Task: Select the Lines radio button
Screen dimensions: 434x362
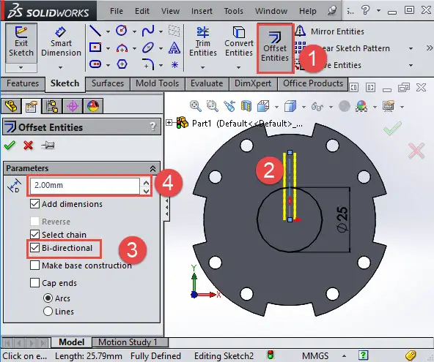Action: tap(48, 312)
